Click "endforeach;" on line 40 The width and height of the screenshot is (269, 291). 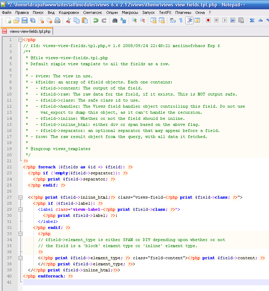(x=52, y=276)
